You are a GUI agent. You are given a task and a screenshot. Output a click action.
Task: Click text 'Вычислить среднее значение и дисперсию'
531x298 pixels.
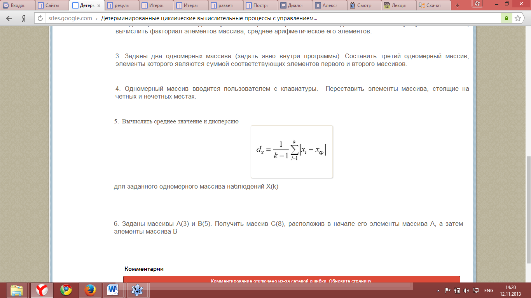(x=180, y=121)
